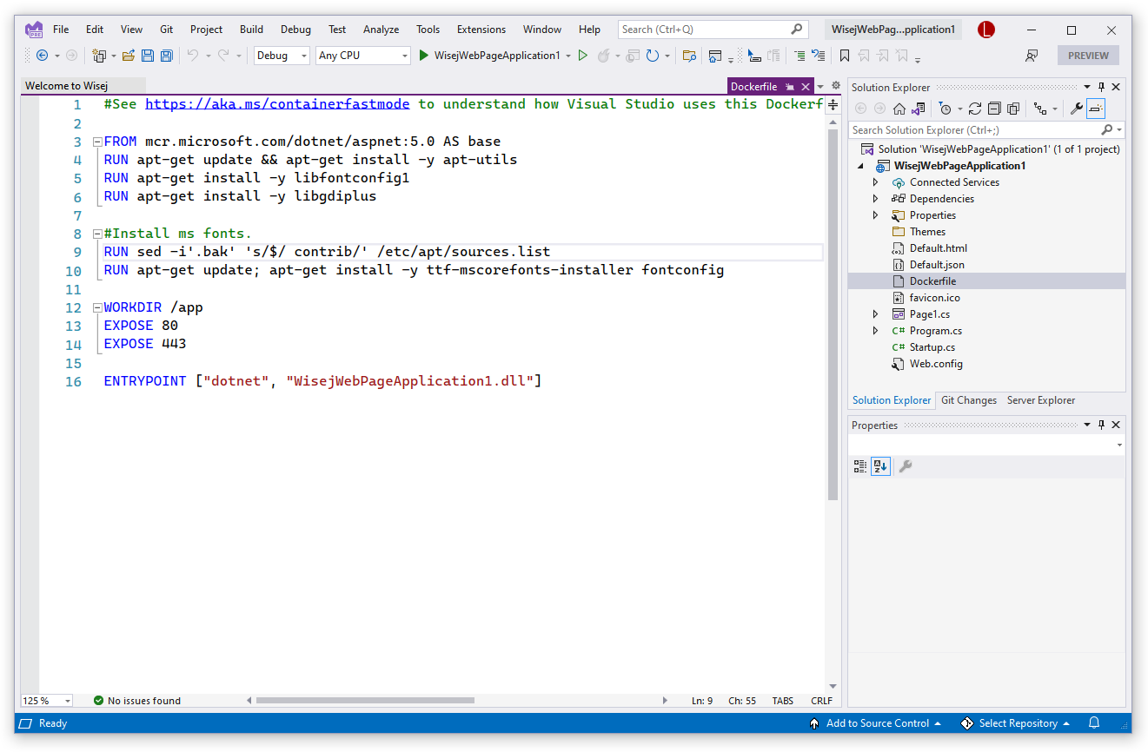The image size is (1148, 752).
Task: Click the Restart circular arrow icon
Action: click(x=652, y=56)
